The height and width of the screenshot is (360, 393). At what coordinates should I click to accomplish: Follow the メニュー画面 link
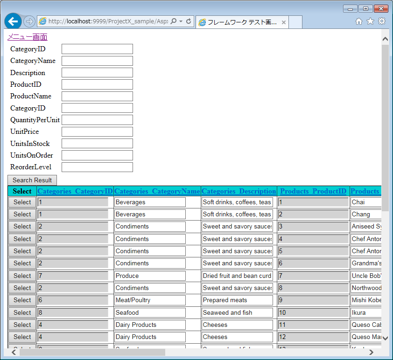click(x=27, y=37)
